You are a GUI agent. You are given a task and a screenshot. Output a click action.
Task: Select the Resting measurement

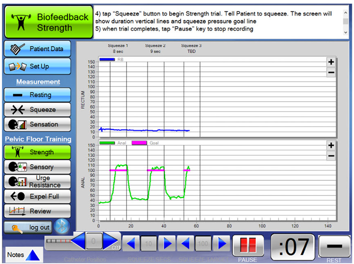click(37, 95)
